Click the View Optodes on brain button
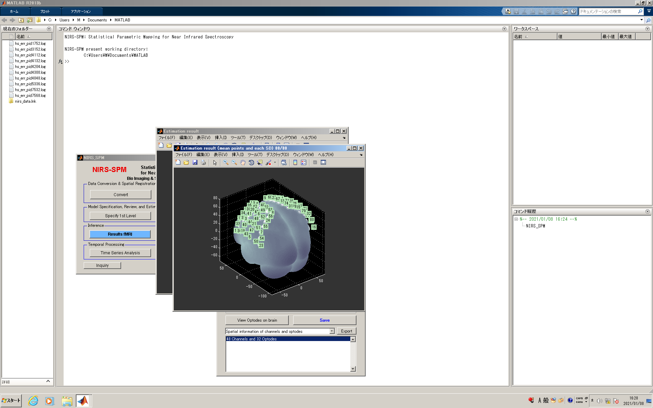This screenshot has height=408, width=653. click(x=257, y=320)
